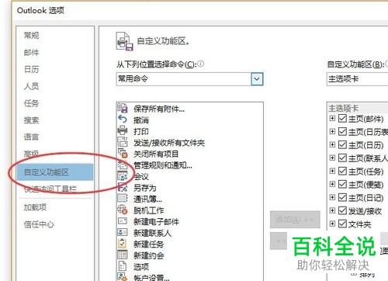Click the Send/Receive All Folders (发送/接收所有文件夹) icon

pyautogui.click(x=123, y=142)
